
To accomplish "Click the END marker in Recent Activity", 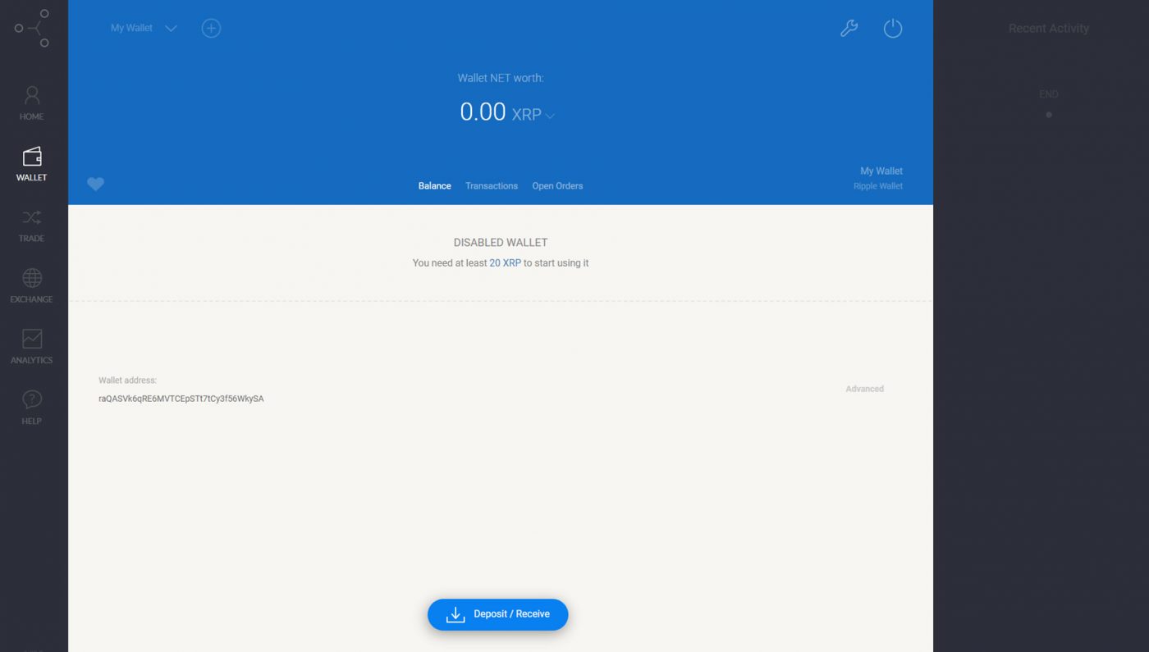I will (1049, 94).
